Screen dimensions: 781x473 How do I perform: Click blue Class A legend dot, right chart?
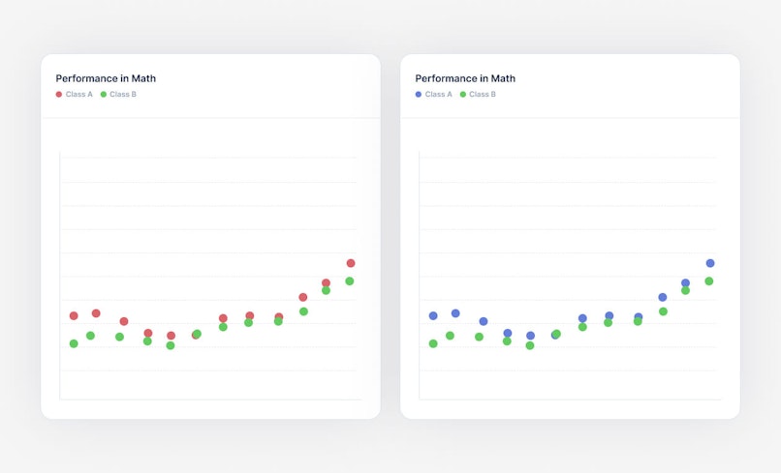tap(419, 95)
